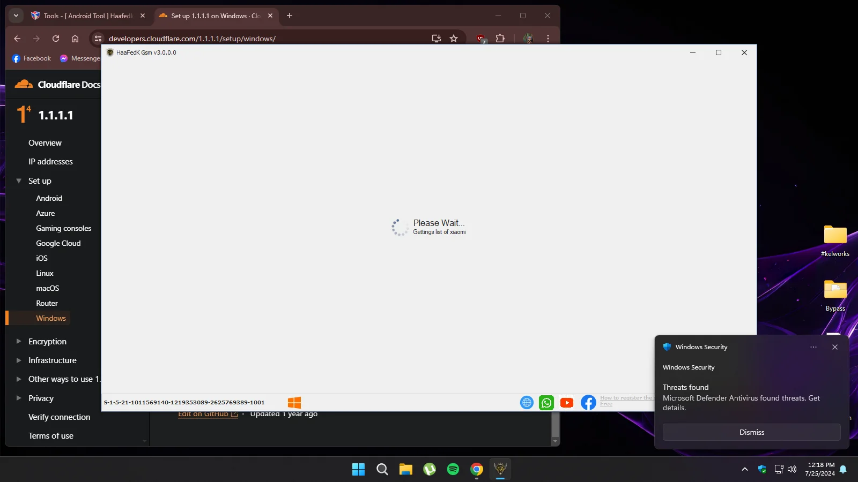Open taskbar Search
This screenshot has height=482, width=858.
click(x=382, y=470)
